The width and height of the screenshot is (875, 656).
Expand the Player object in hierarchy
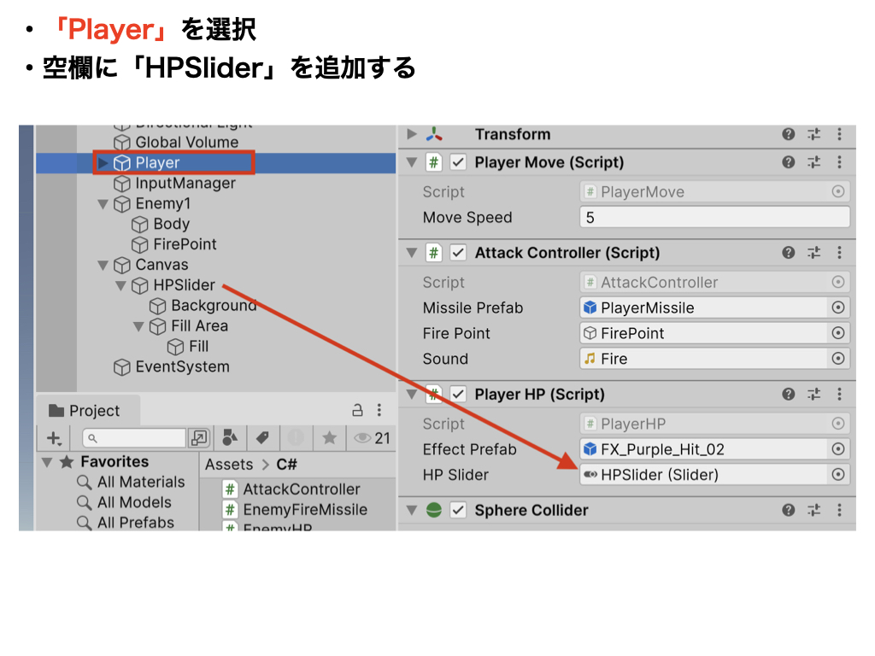(103, 163)
